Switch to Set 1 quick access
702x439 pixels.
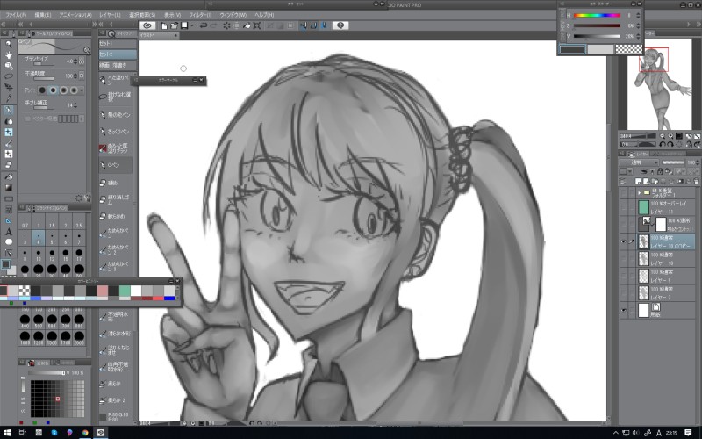tap(118, 43)
